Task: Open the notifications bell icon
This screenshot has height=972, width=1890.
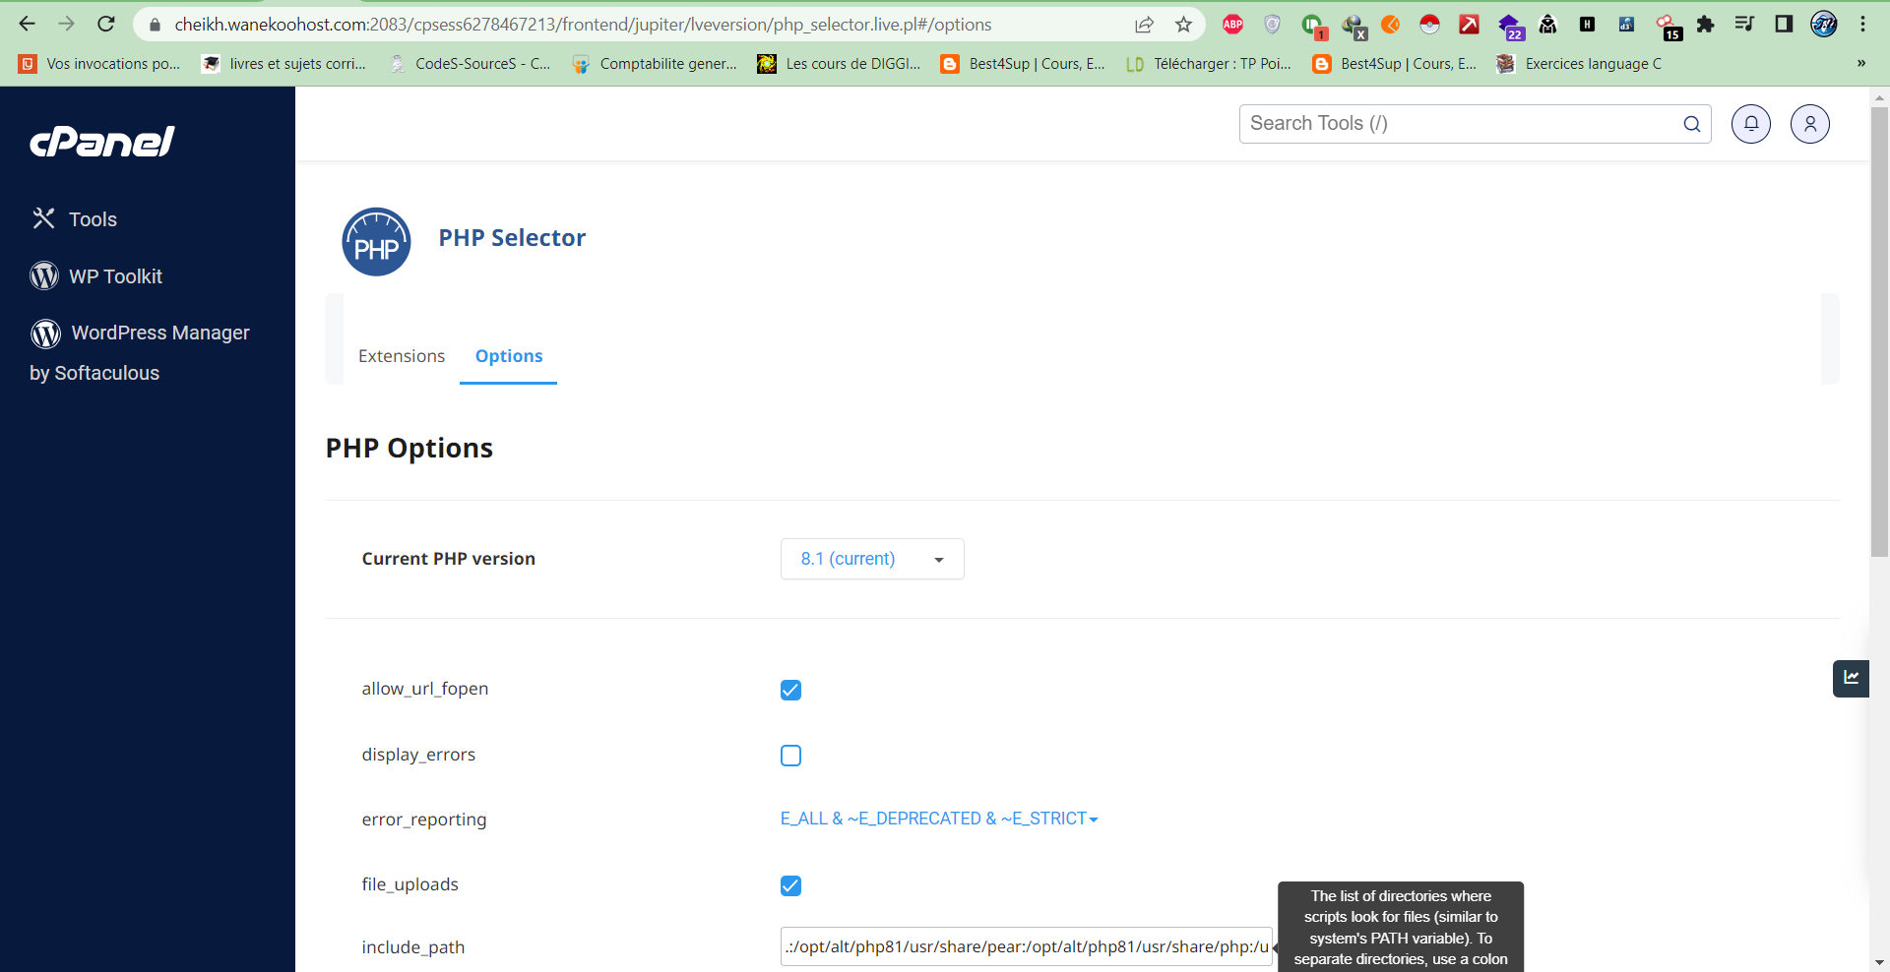Action: pyautogui.click(x=1750, y=124)
